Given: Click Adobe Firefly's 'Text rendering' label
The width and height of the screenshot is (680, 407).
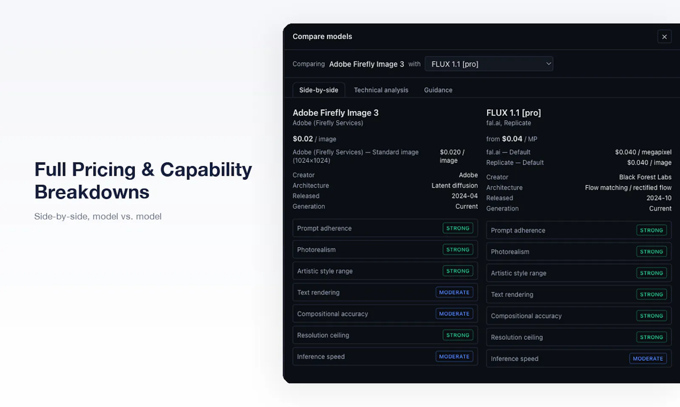Looking at the screenshot, I should click(x=318, y=293).
